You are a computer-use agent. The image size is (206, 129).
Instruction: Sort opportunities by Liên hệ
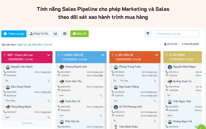[x=48, y=45]
